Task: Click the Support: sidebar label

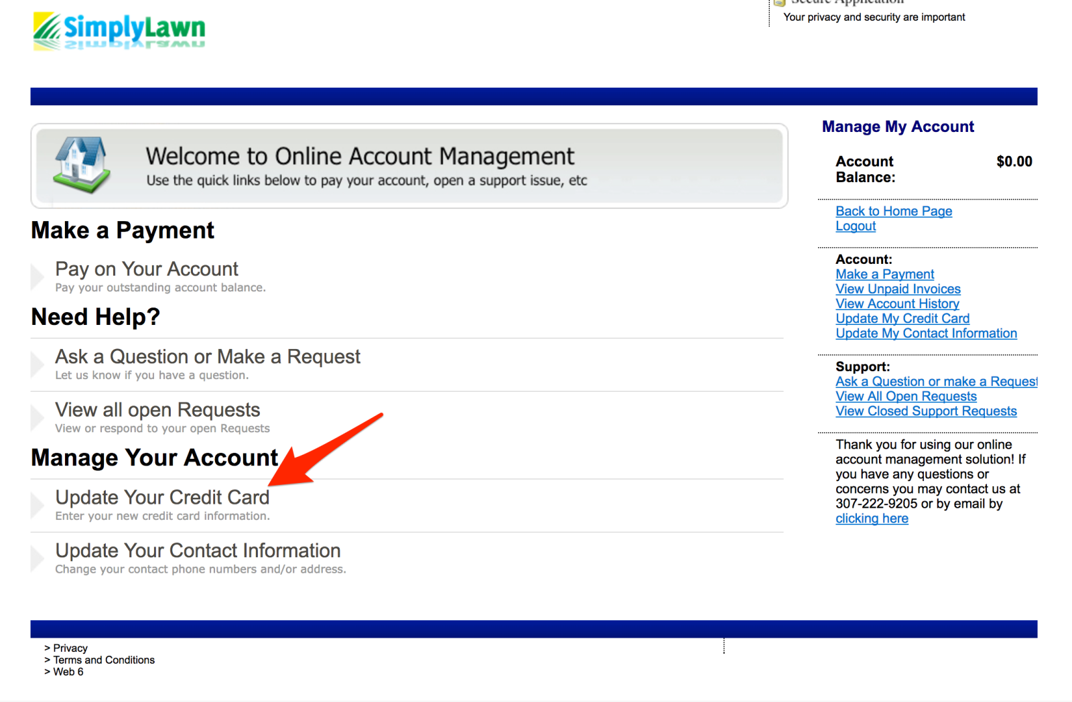Action: [863, 366]
